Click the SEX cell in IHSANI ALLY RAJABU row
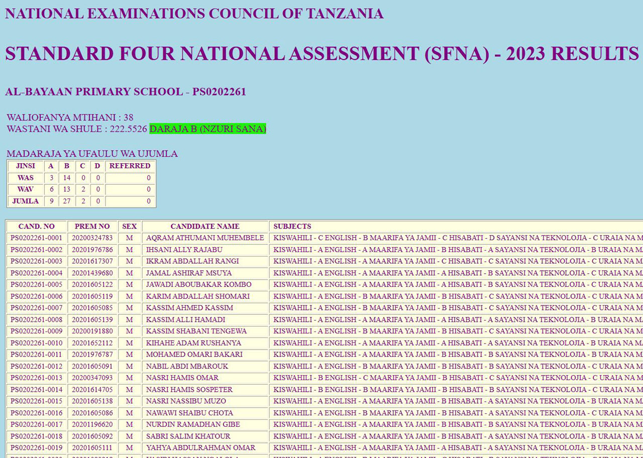Viewport: 643px width, 458px height. 130,250
